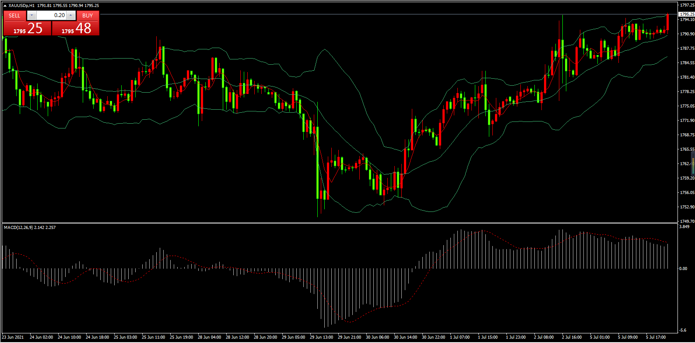Click the 1752.90 price scale label
Screen dimensions: 695x343
pyautogui.click(x=687, y=207)
